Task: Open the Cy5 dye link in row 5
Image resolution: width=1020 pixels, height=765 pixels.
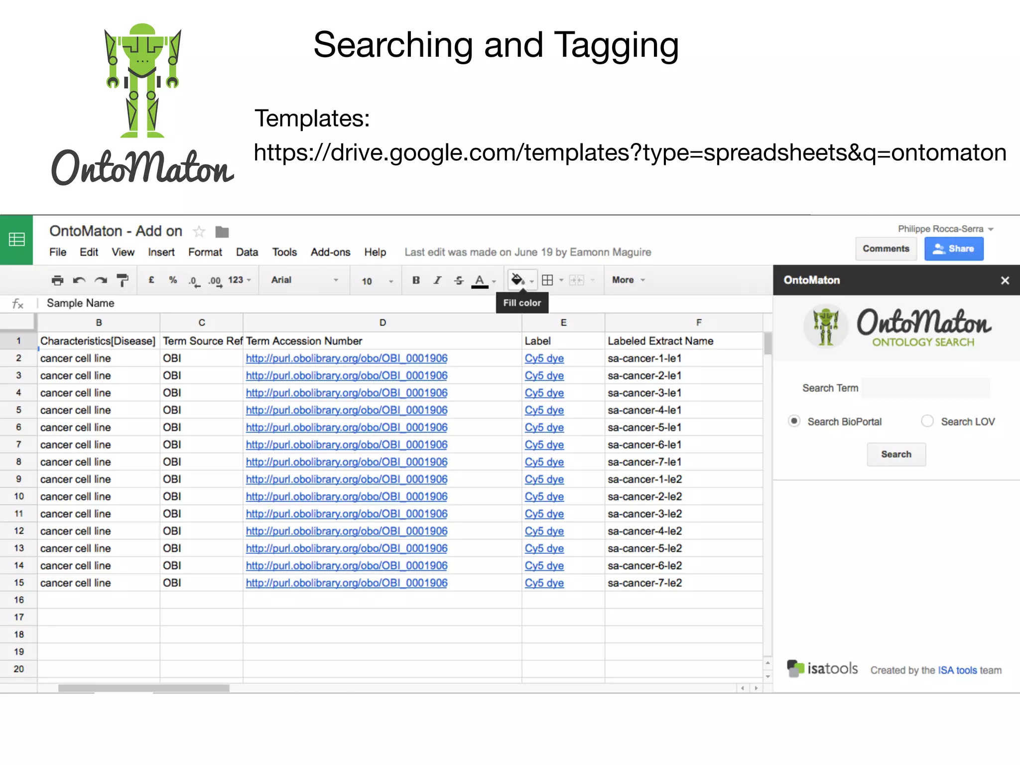Action: pos(544,410)
